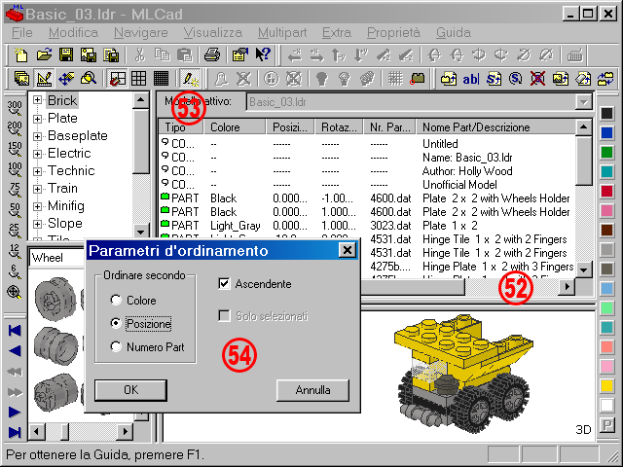Image resolution: width=623 pixels, height=467 pixels.
Task: Open the Visualizza menu
Action: point(212,32)
